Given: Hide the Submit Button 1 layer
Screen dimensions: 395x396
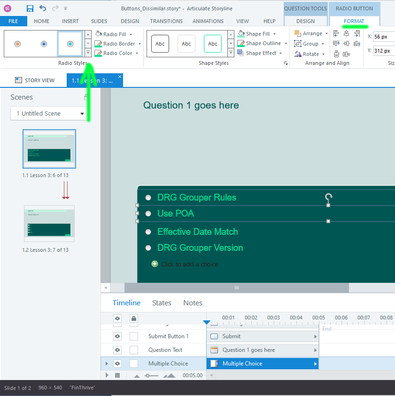Looking at the screenshot, I should click(x=117, y=336).
